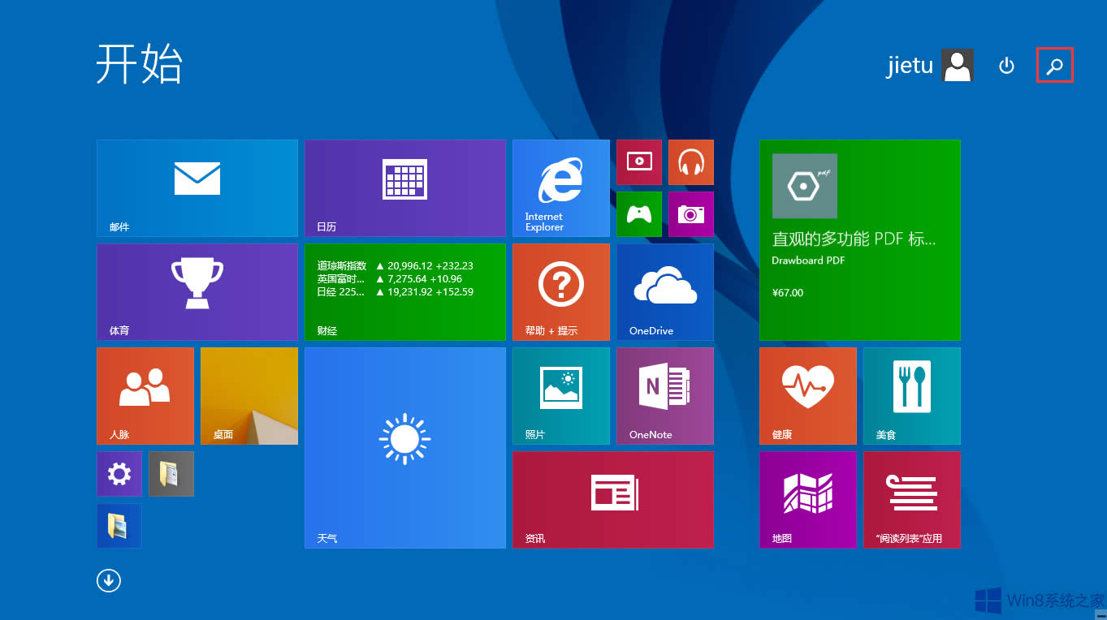Open OneDrive
Screen dimensions: 1107x620
(x=664, y=291)
